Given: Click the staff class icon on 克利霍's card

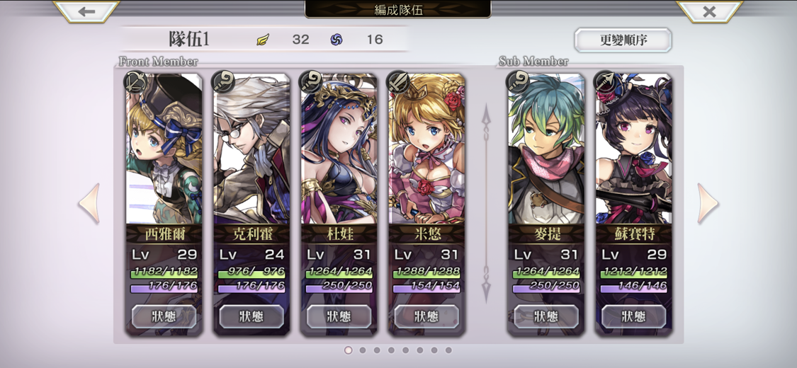Looking at the screenshot, I should (x=222, y=81).
